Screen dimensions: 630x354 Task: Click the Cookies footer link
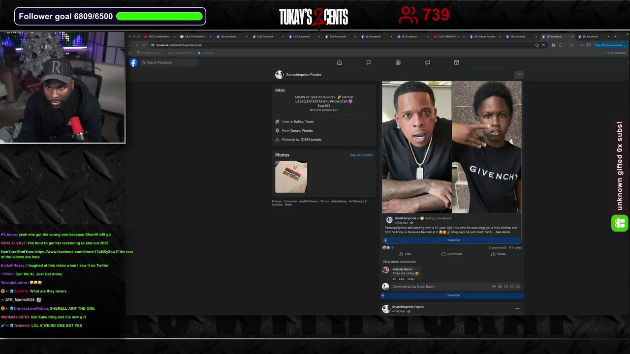click(277, 205)
